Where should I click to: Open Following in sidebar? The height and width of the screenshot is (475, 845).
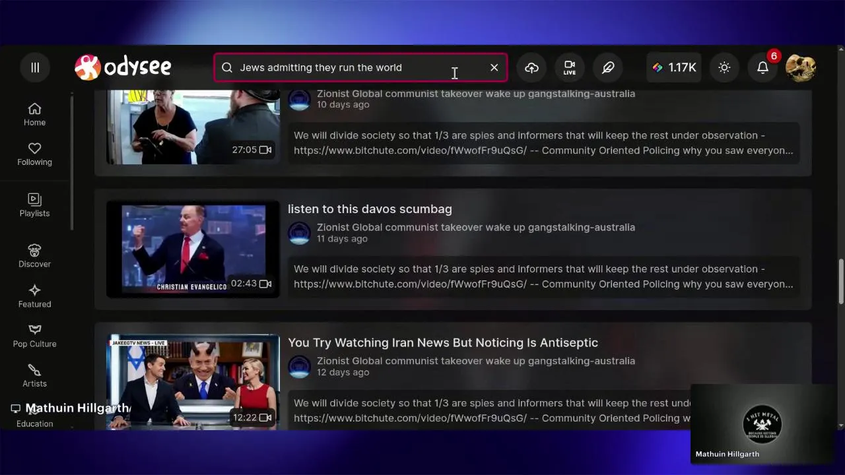pyautogui.click(x=34, y=154)
